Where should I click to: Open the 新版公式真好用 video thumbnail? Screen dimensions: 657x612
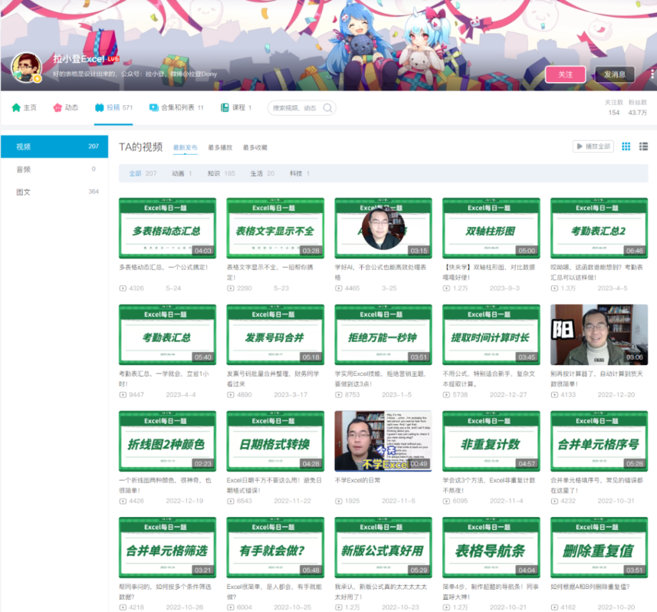tap(384, 547)
